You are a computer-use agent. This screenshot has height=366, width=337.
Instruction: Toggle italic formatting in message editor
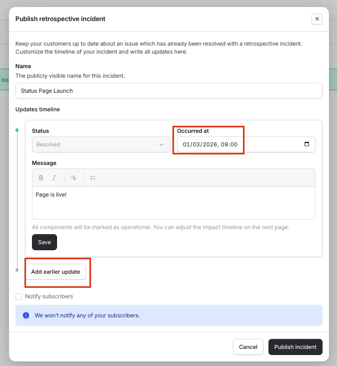click(x=54, y=178)
